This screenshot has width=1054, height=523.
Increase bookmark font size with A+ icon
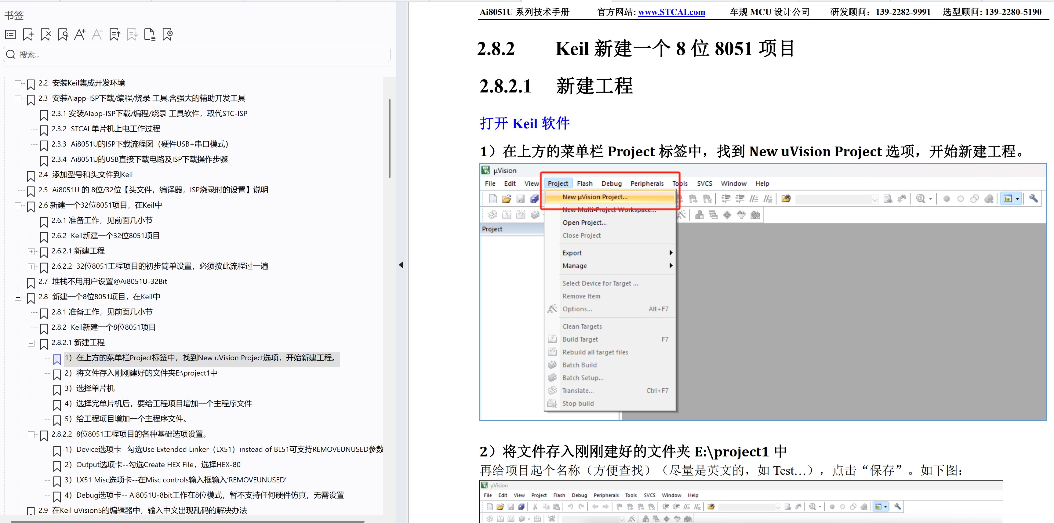click(80, 35)
